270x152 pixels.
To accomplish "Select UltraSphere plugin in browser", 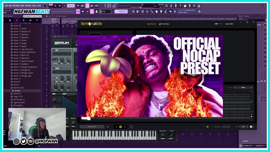I will click(x=18, y=105).
